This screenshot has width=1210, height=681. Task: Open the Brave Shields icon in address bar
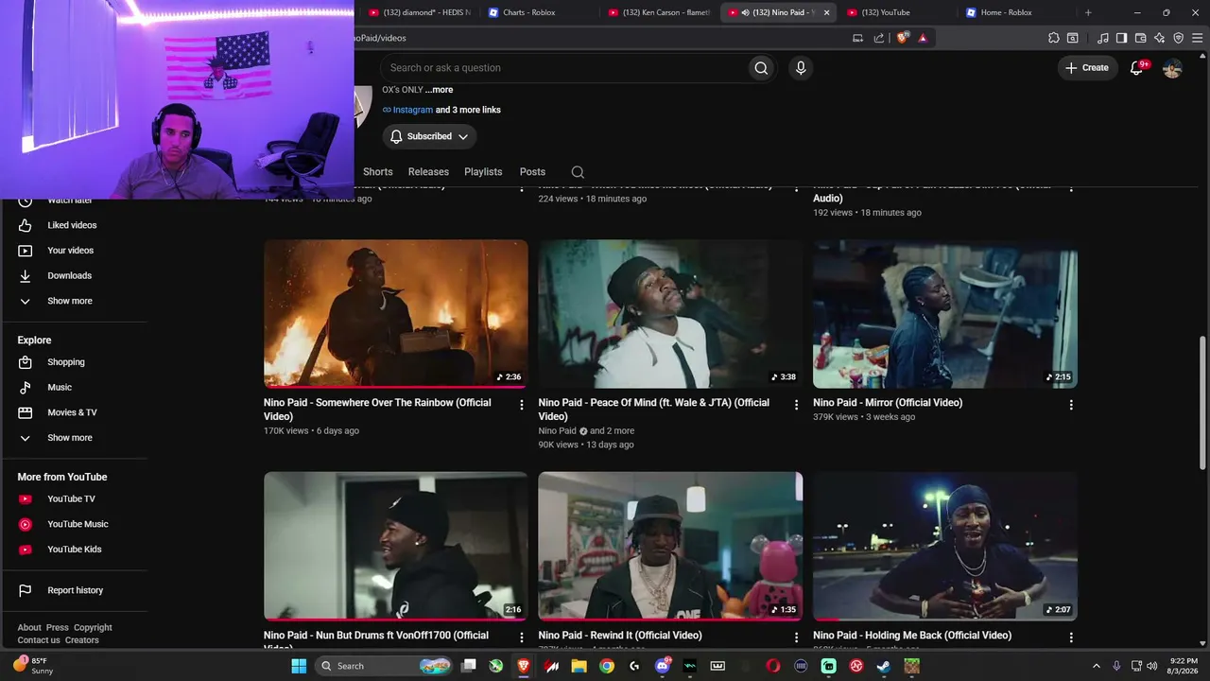click(903, 38)
